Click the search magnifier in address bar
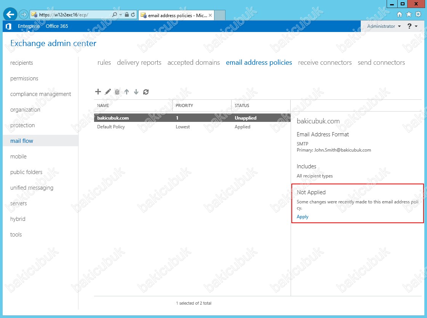This screenshot has height=318, width=427. [x=115, y=15]
